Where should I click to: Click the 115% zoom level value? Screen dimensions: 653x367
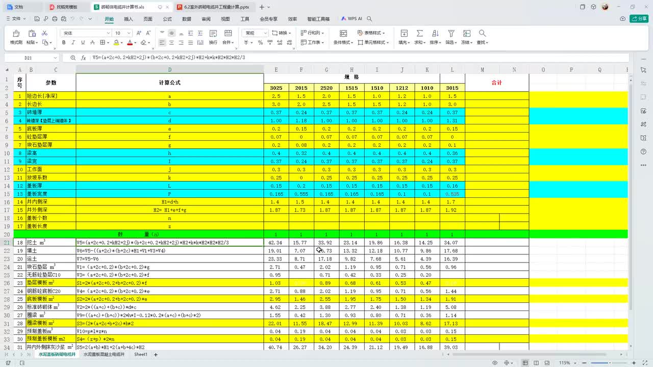tap(564, 363)
